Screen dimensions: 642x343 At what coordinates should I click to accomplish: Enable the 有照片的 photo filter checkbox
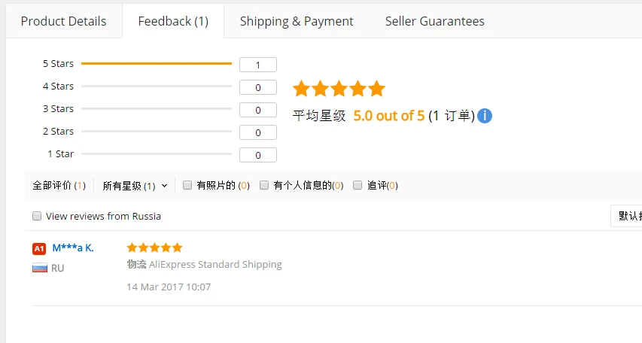tap(187, 185)
